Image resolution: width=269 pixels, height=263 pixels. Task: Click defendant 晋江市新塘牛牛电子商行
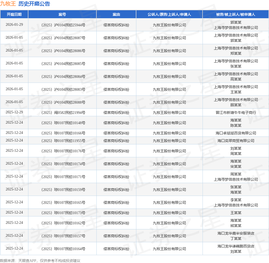click(x=236, y=113)
